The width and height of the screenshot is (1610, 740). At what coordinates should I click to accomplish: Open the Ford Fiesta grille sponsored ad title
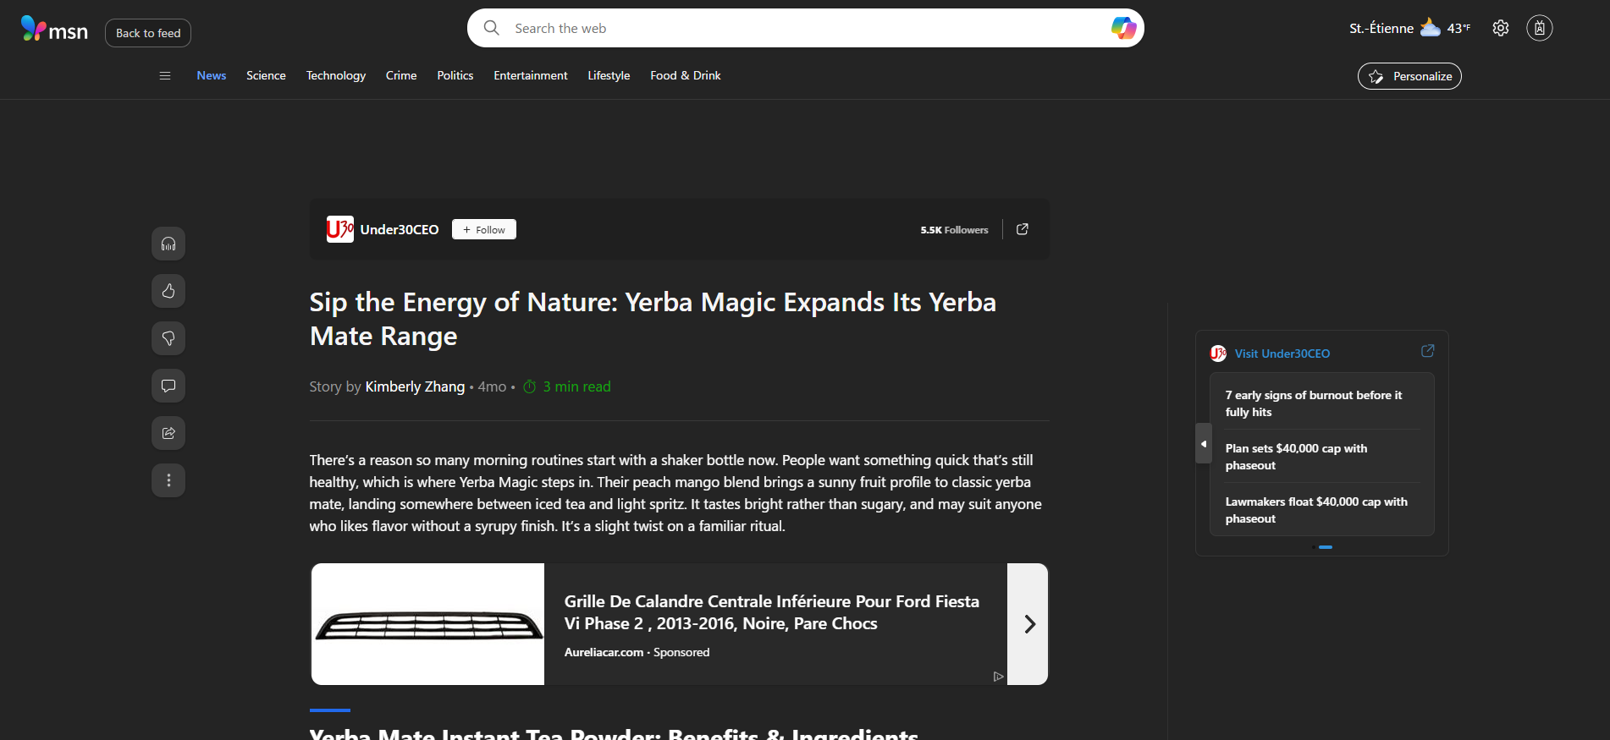(771, 612)
